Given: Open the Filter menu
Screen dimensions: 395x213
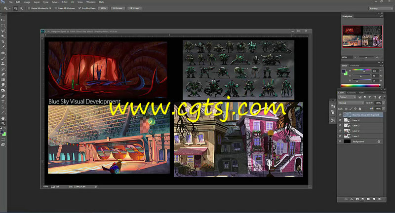Looking at the screenshot, I should point(65,2).
